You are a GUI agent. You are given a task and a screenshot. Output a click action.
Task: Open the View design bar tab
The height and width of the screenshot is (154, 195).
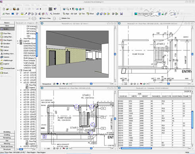[7, 26]
